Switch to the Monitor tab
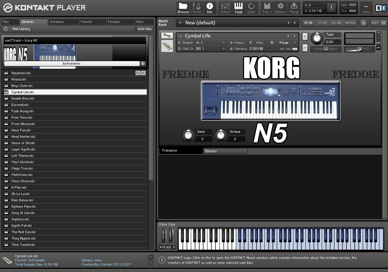This screenshot has width=388, height=272. coord(93,22)
